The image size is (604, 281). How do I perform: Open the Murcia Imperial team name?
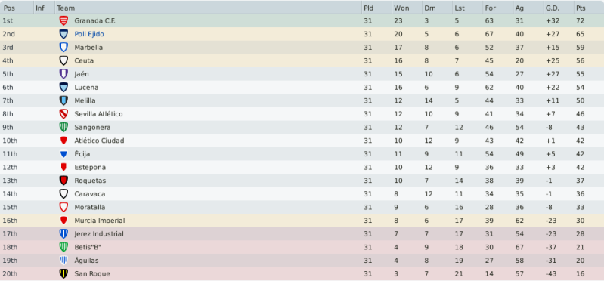[x=100, y=221]
